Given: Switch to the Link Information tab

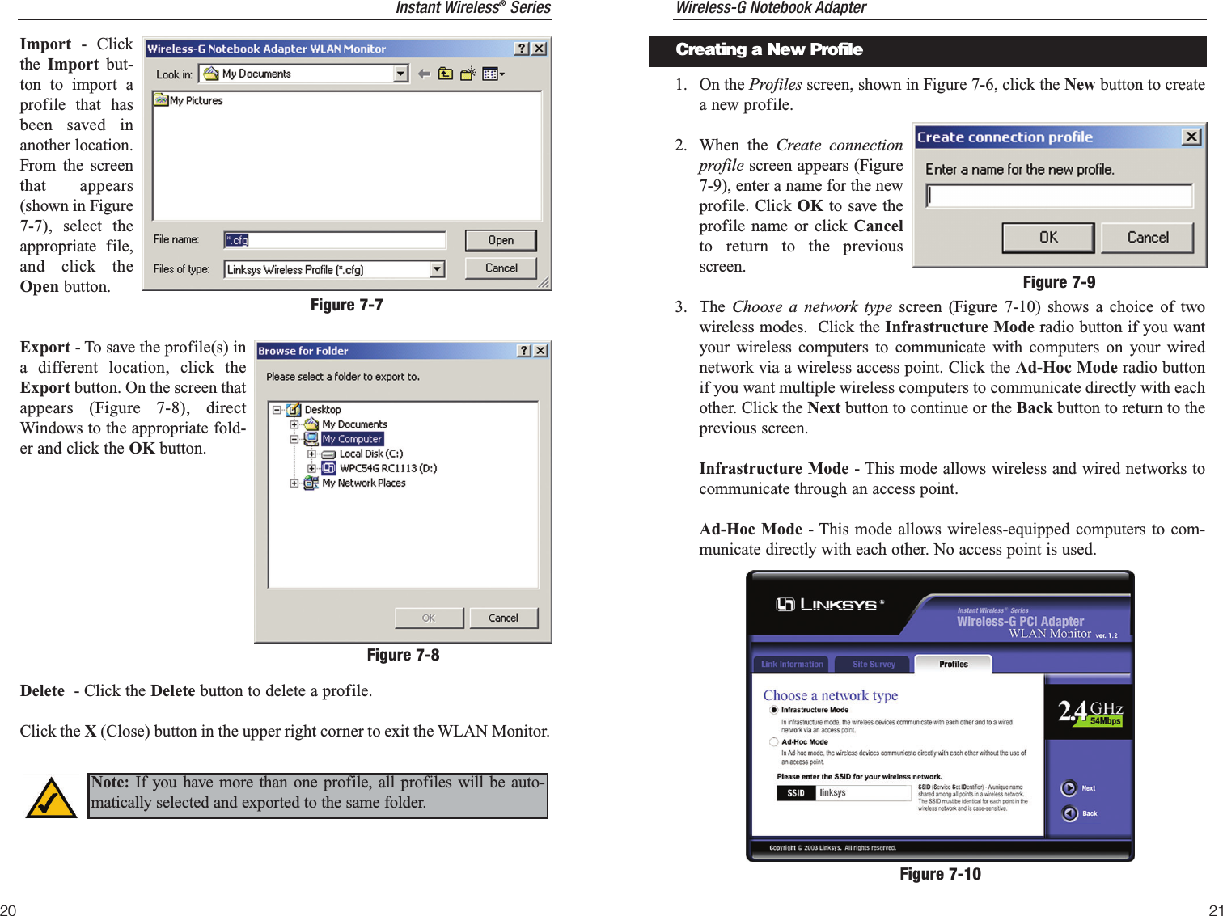Looking at the screenshot, I should point(792,664).
